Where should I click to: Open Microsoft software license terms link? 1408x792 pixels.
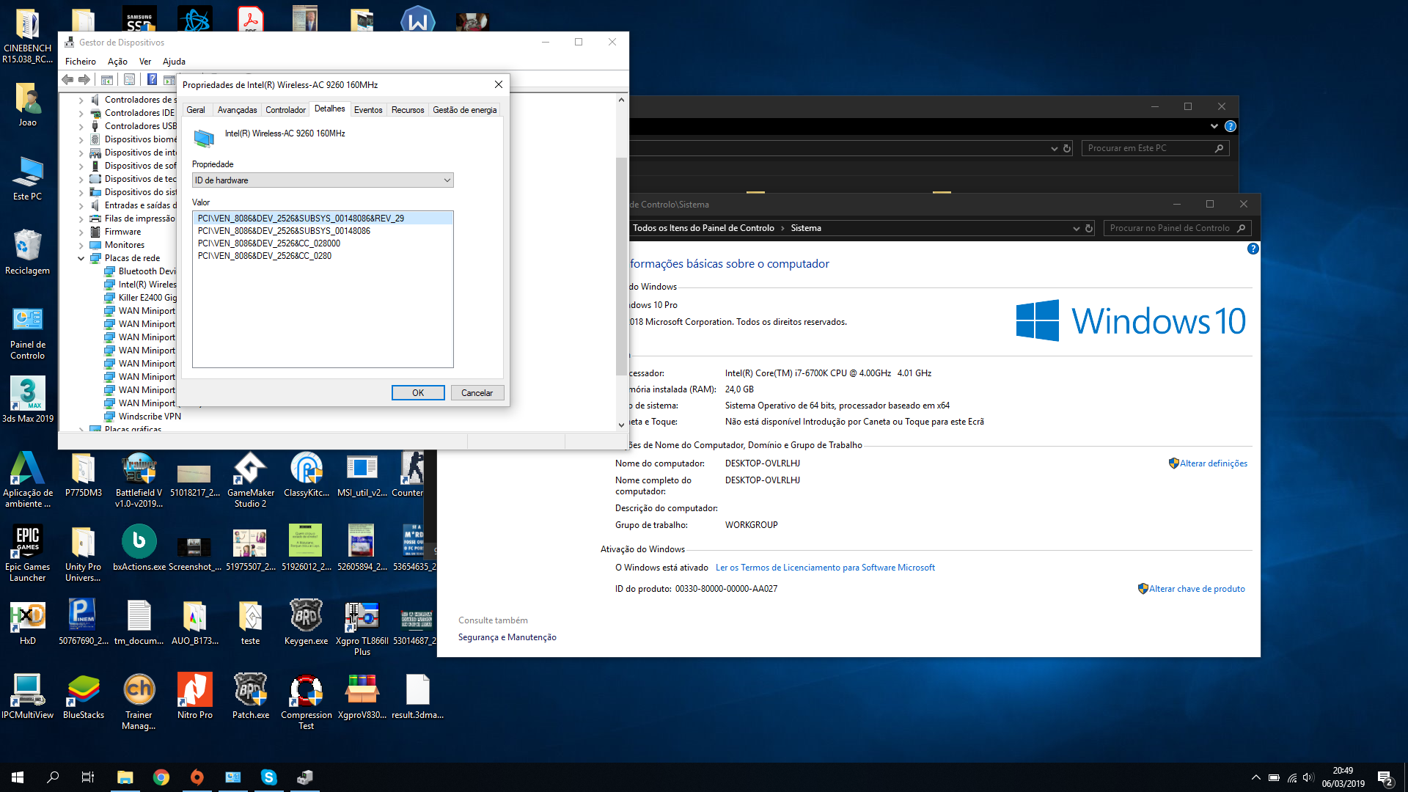click(x=825, y=568)
